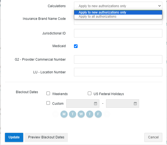Toggle the Thursday day circle
167x145 pixels.
coord(90,114)
